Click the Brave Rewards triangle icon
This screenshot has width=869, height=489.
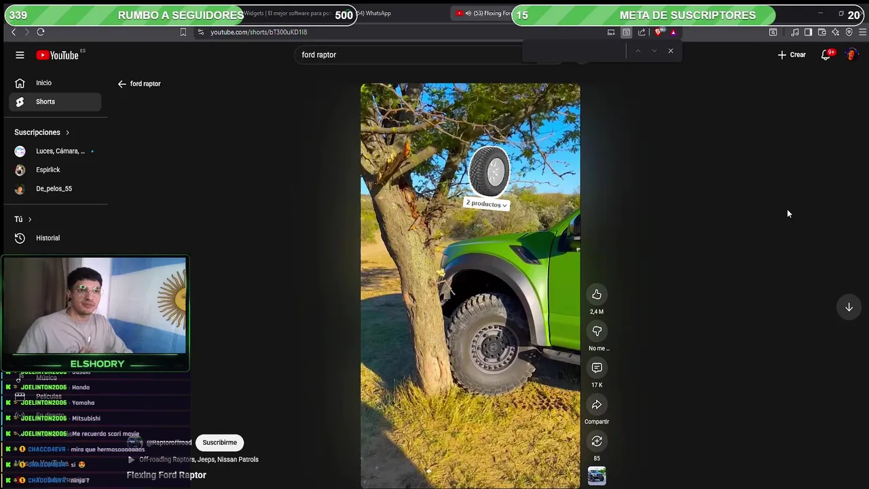[x=673, y=32]
